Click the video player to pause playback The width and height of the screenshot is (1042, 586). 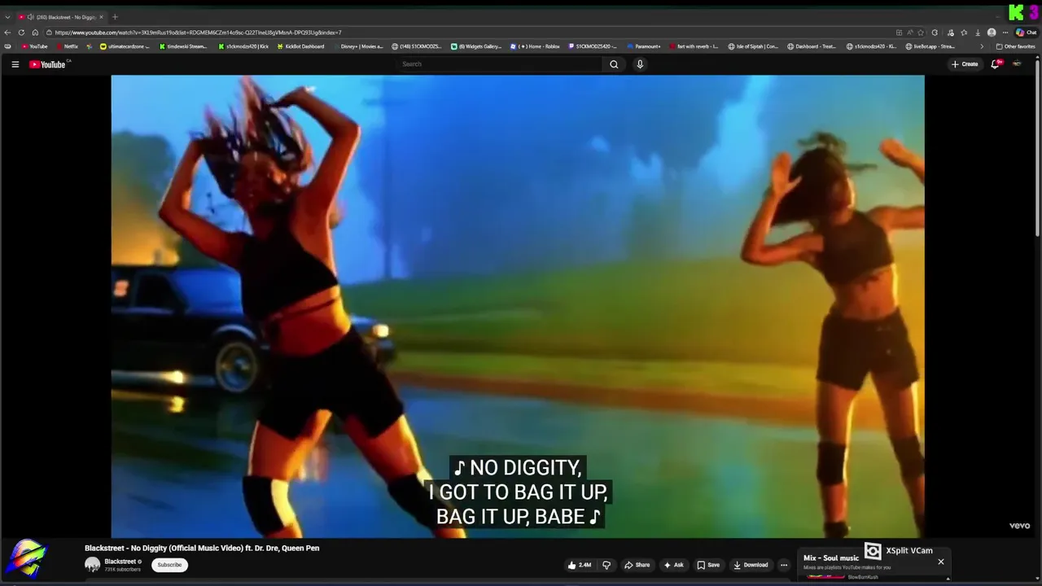coord(518,306)
